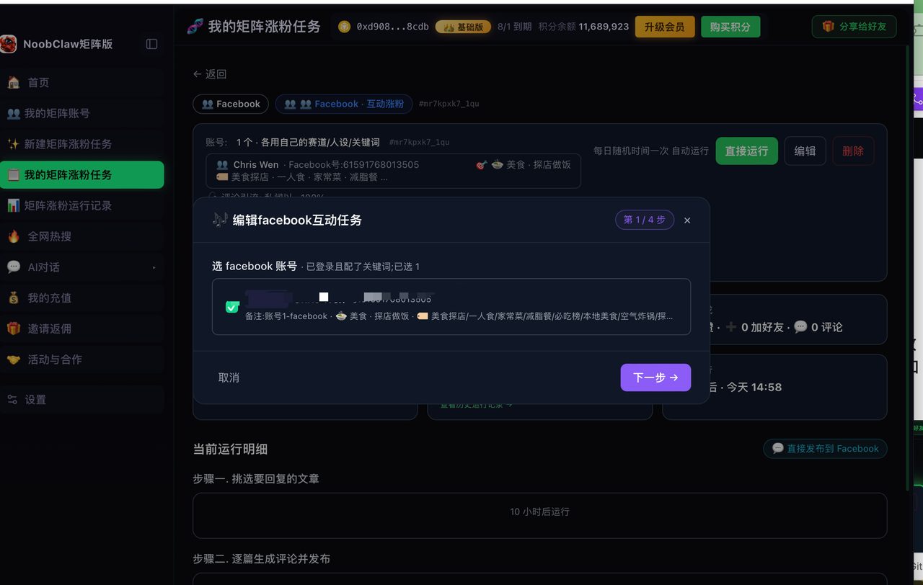This screenshot has height=585, width=923.
Task: Click 取消 in the dialog
Action: click(229, 378)
